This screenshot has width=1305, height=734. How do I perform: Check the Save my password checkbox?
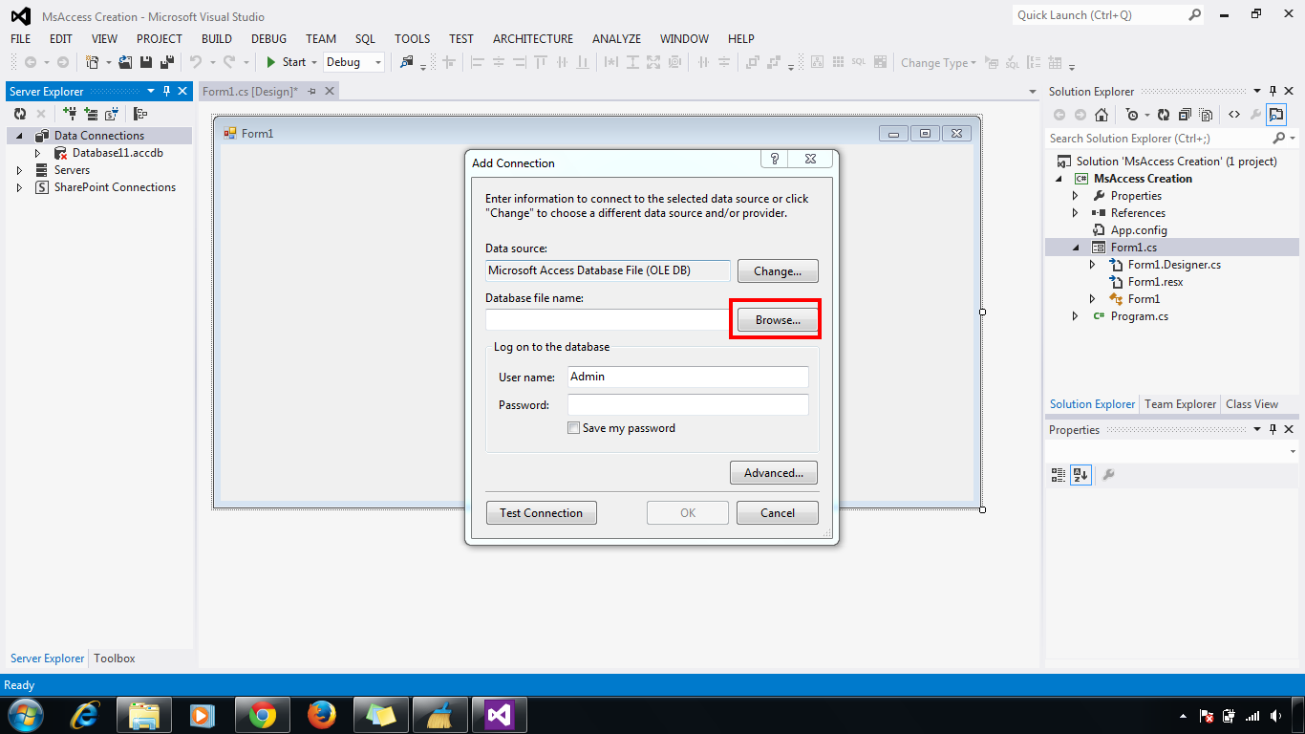(x=573, y=427)
